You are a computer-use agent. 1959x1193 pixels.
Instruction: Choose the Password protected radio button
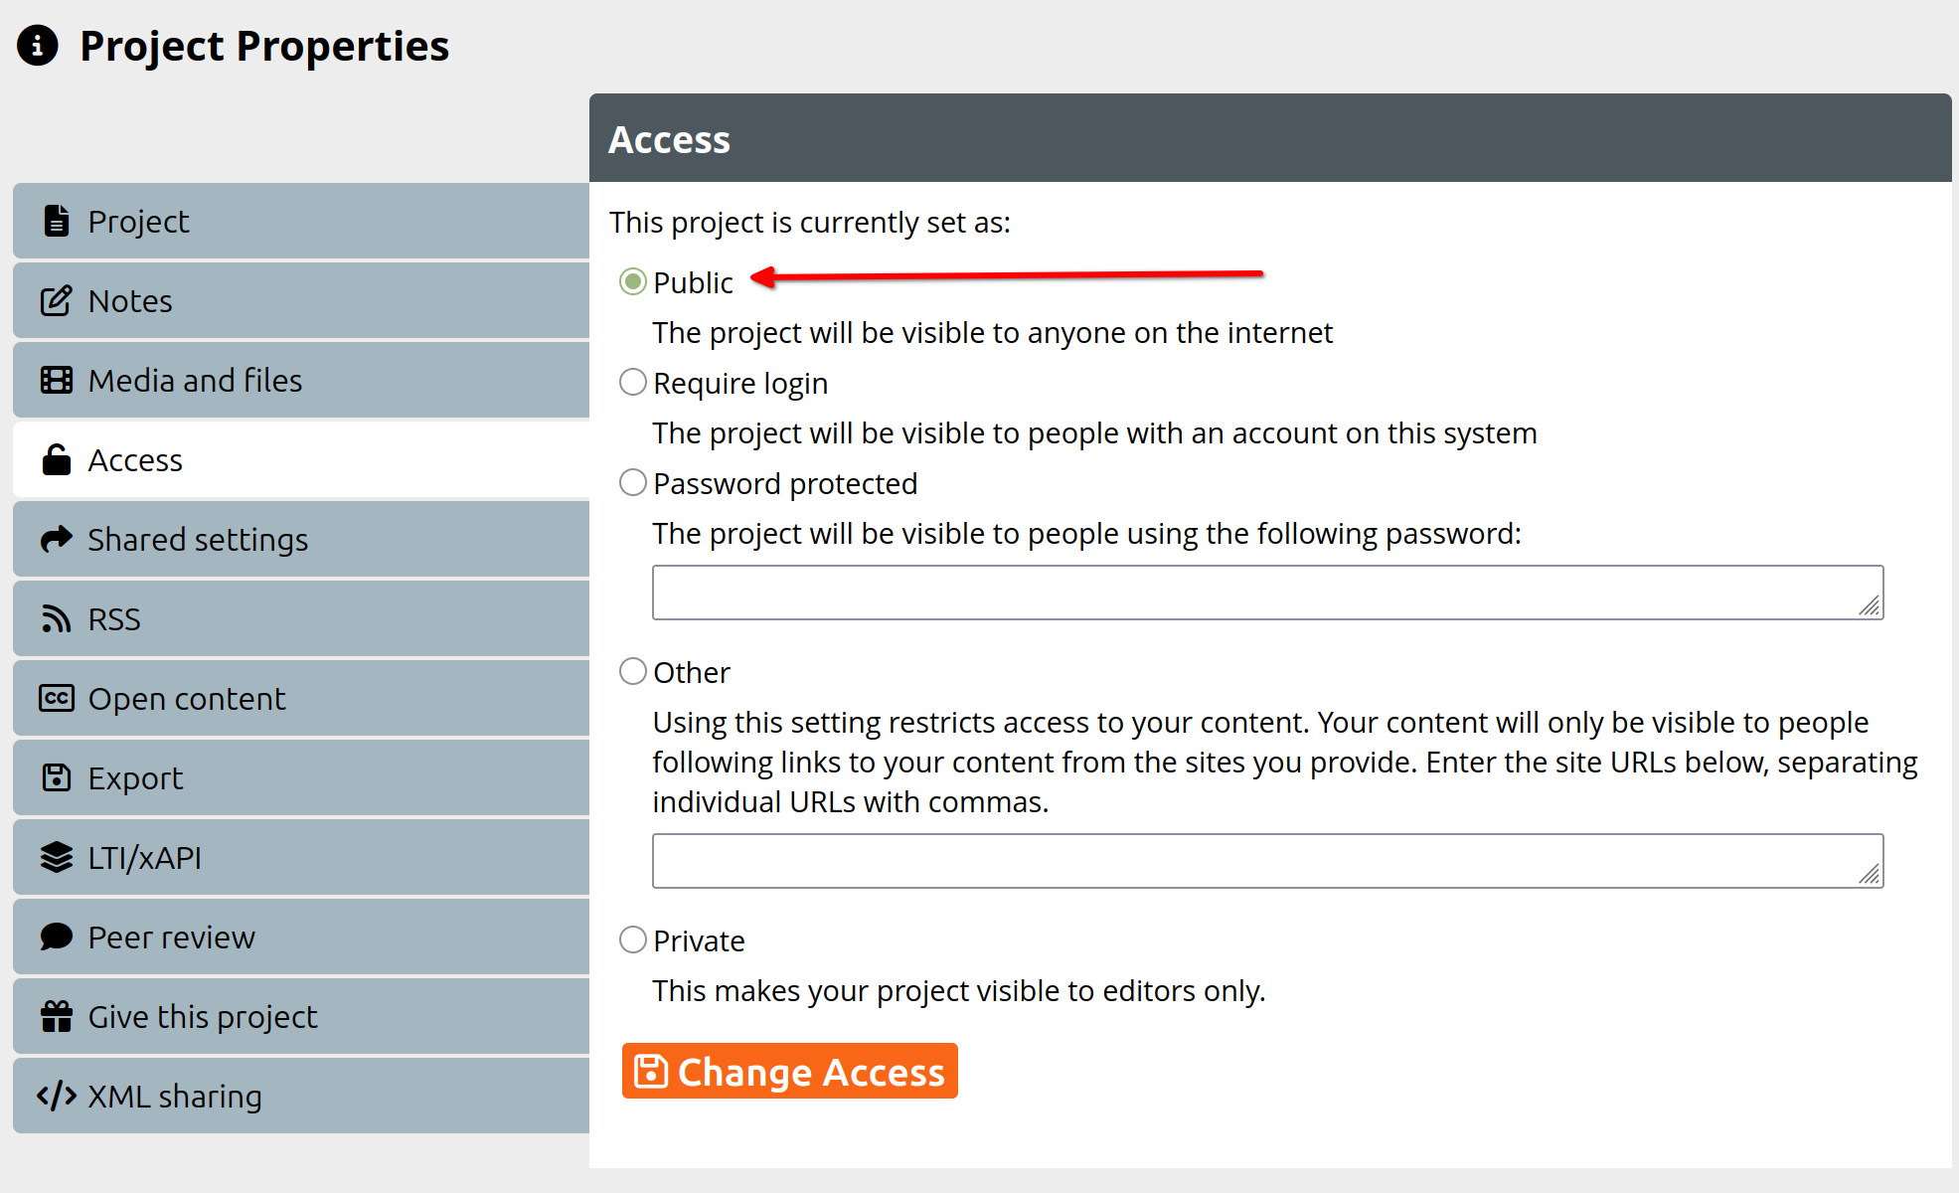[x=633, y=483]
